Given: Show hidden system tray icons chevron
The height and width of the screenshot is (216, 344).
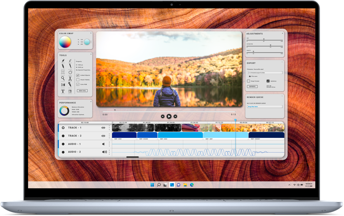Looking at the screenshot, I should point(290,185).
